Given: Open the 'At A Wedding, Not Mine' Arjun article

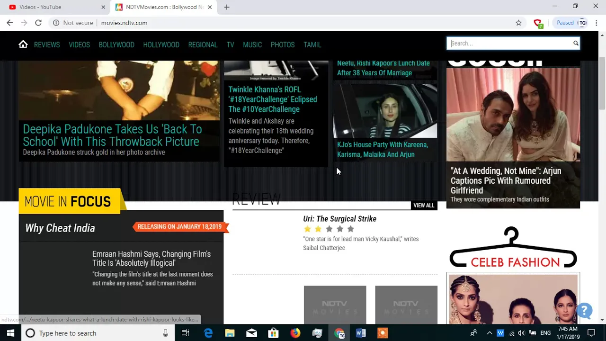Looking at the screenshot, I should (x=506, y=180).
